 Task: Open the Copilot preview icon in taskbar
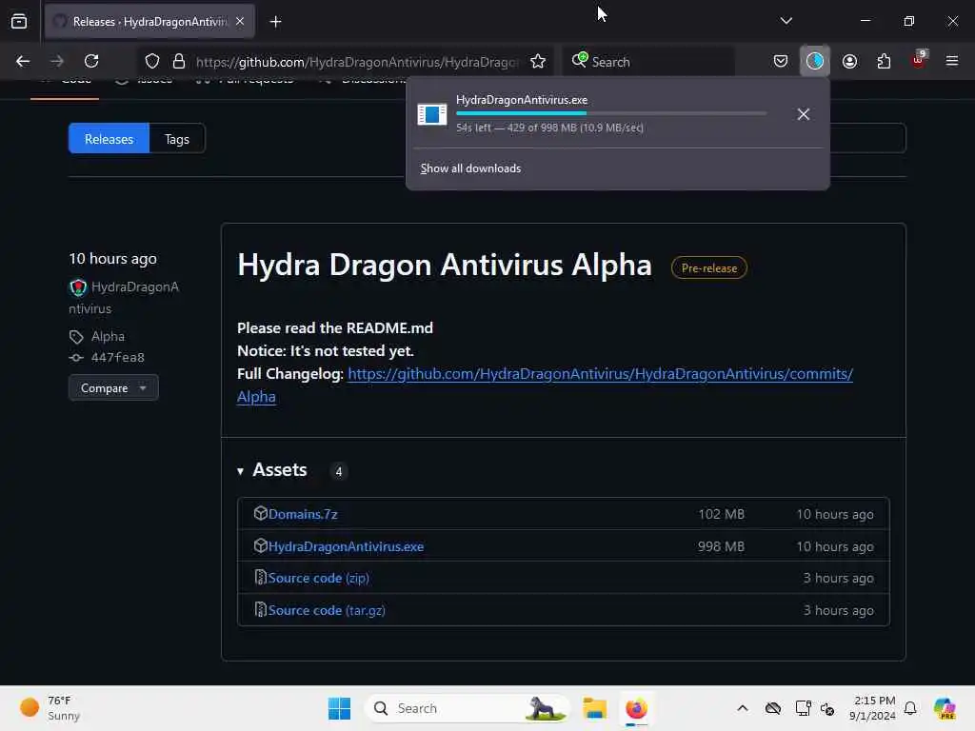(x=945, y=708)
